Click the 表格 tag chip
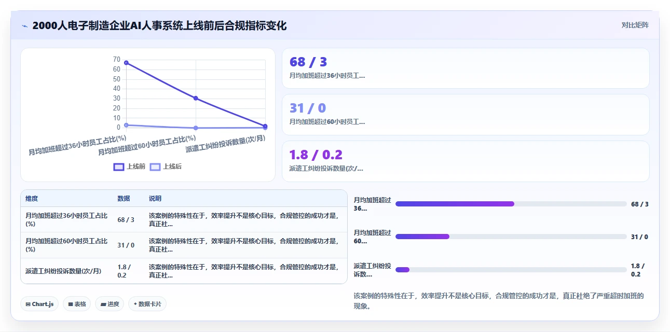670x332 pixels. (x=77, y=304)
